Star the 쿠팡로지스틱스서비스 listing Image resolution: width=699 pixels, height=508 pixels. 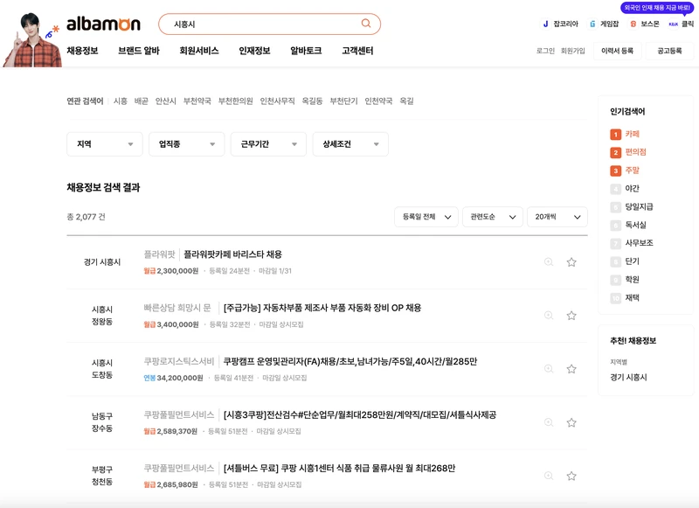tap(571, 367)
